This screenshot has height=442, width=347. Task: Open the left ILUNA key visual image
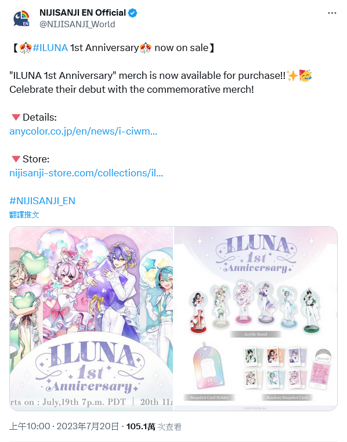click(91, 318)
